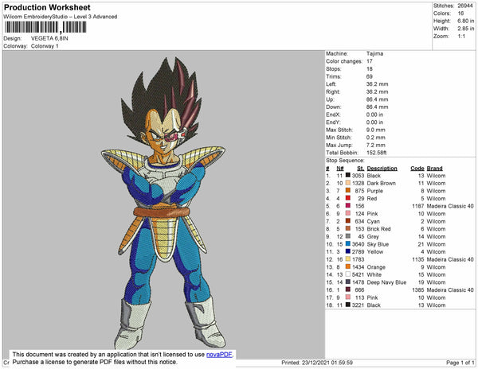Click the N# column header
478x369 pixels.
point(340,169)
